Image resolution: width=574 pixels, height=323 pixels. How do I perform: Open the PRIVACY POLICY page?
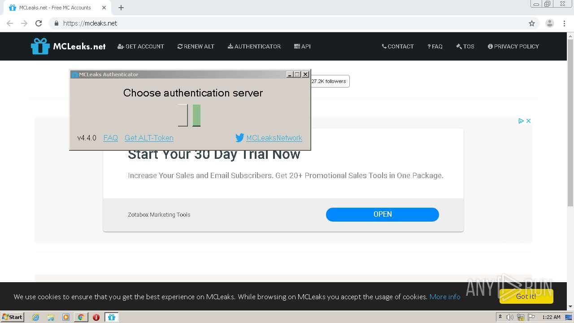click(513, 46)
